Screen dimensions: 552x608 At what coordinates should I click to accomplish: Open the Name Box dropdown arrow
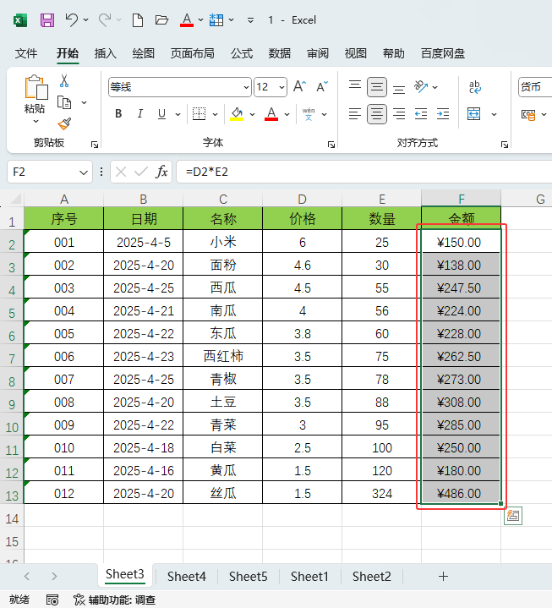coord(84,172)
